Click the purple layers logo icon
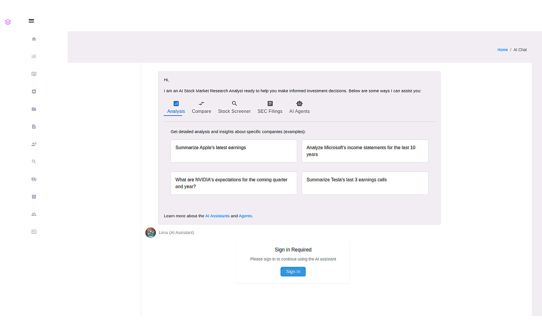Screen dimensions: 542x328 click(8, 22)
